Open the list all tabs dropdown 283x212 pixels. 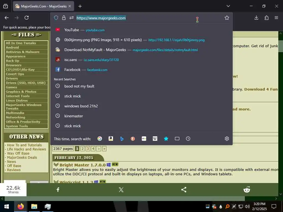coord(228,6)
